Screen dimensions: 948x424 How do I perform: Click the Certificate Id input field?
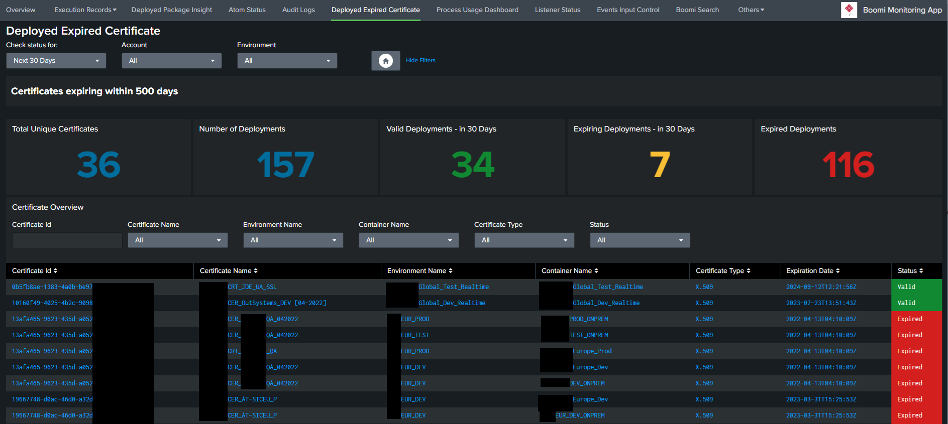click(x=67, y=240)
